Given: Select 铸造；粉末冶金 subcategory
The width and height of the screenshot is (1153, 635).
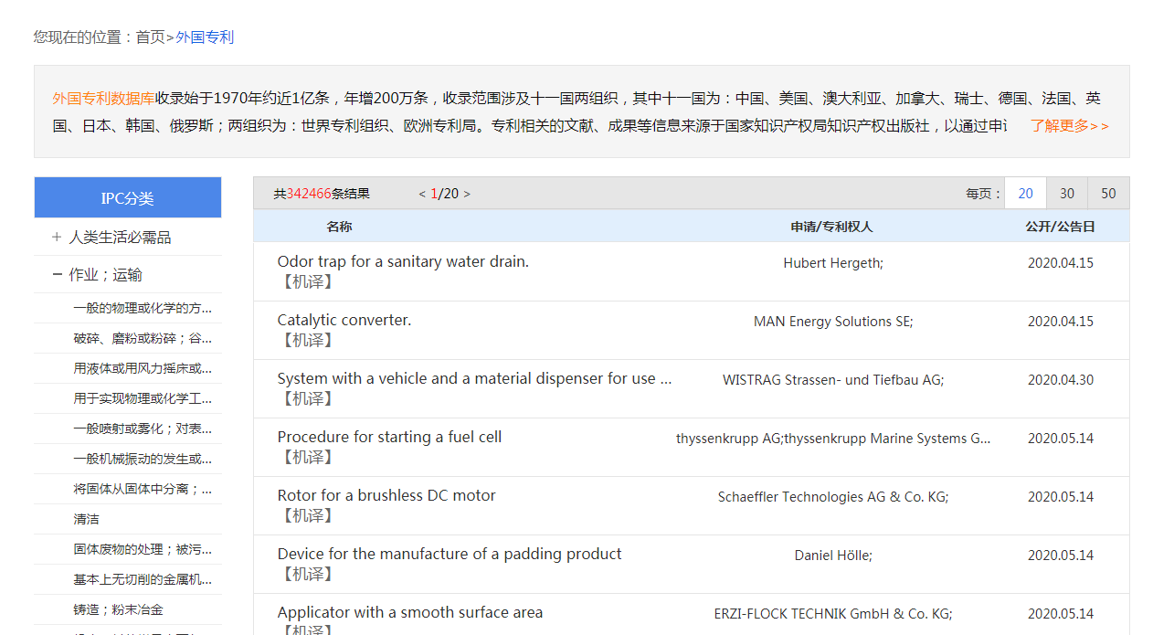Looking at the screenshot, I should click(x=119, y=609).
